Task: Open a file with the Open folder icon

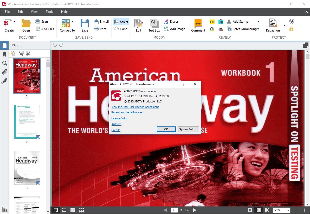Action: coord(26,23)
